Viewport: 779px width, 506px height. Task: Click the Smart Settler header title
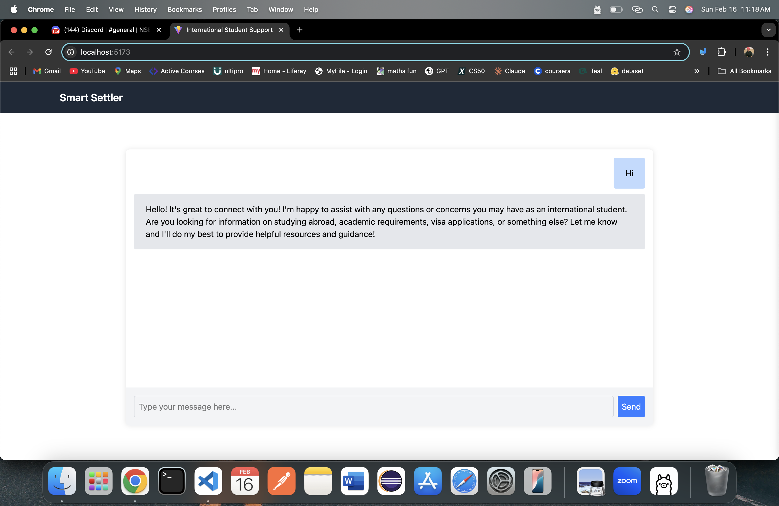coord(91,98)
